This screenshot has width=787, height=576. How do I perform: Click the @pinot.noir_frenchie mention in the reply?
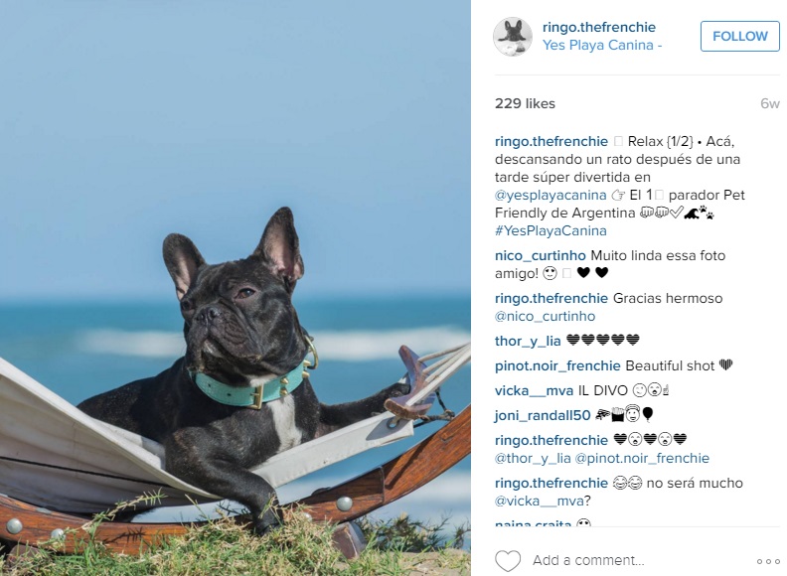[x=642, y=458]
